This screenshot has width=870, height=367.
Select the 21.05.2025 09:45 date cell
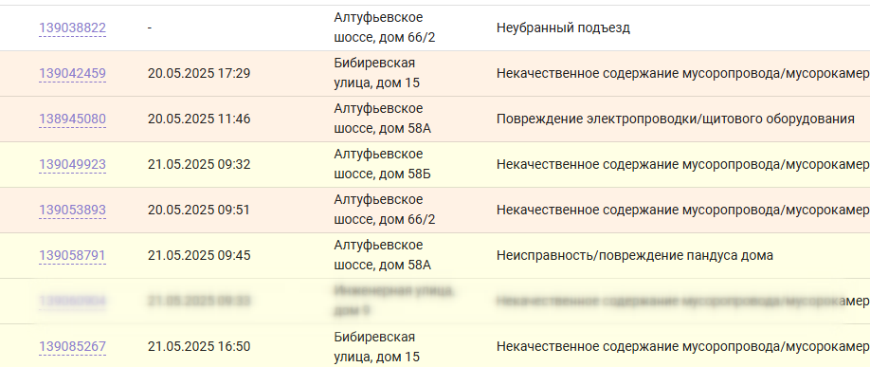point(199,256)
